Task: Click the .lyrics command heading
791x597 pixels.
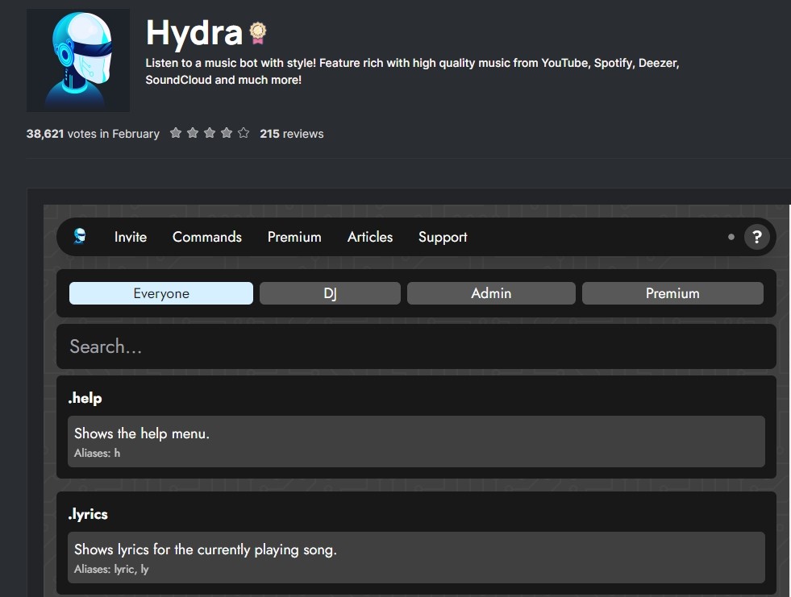Action: click(x=88, y=514)
